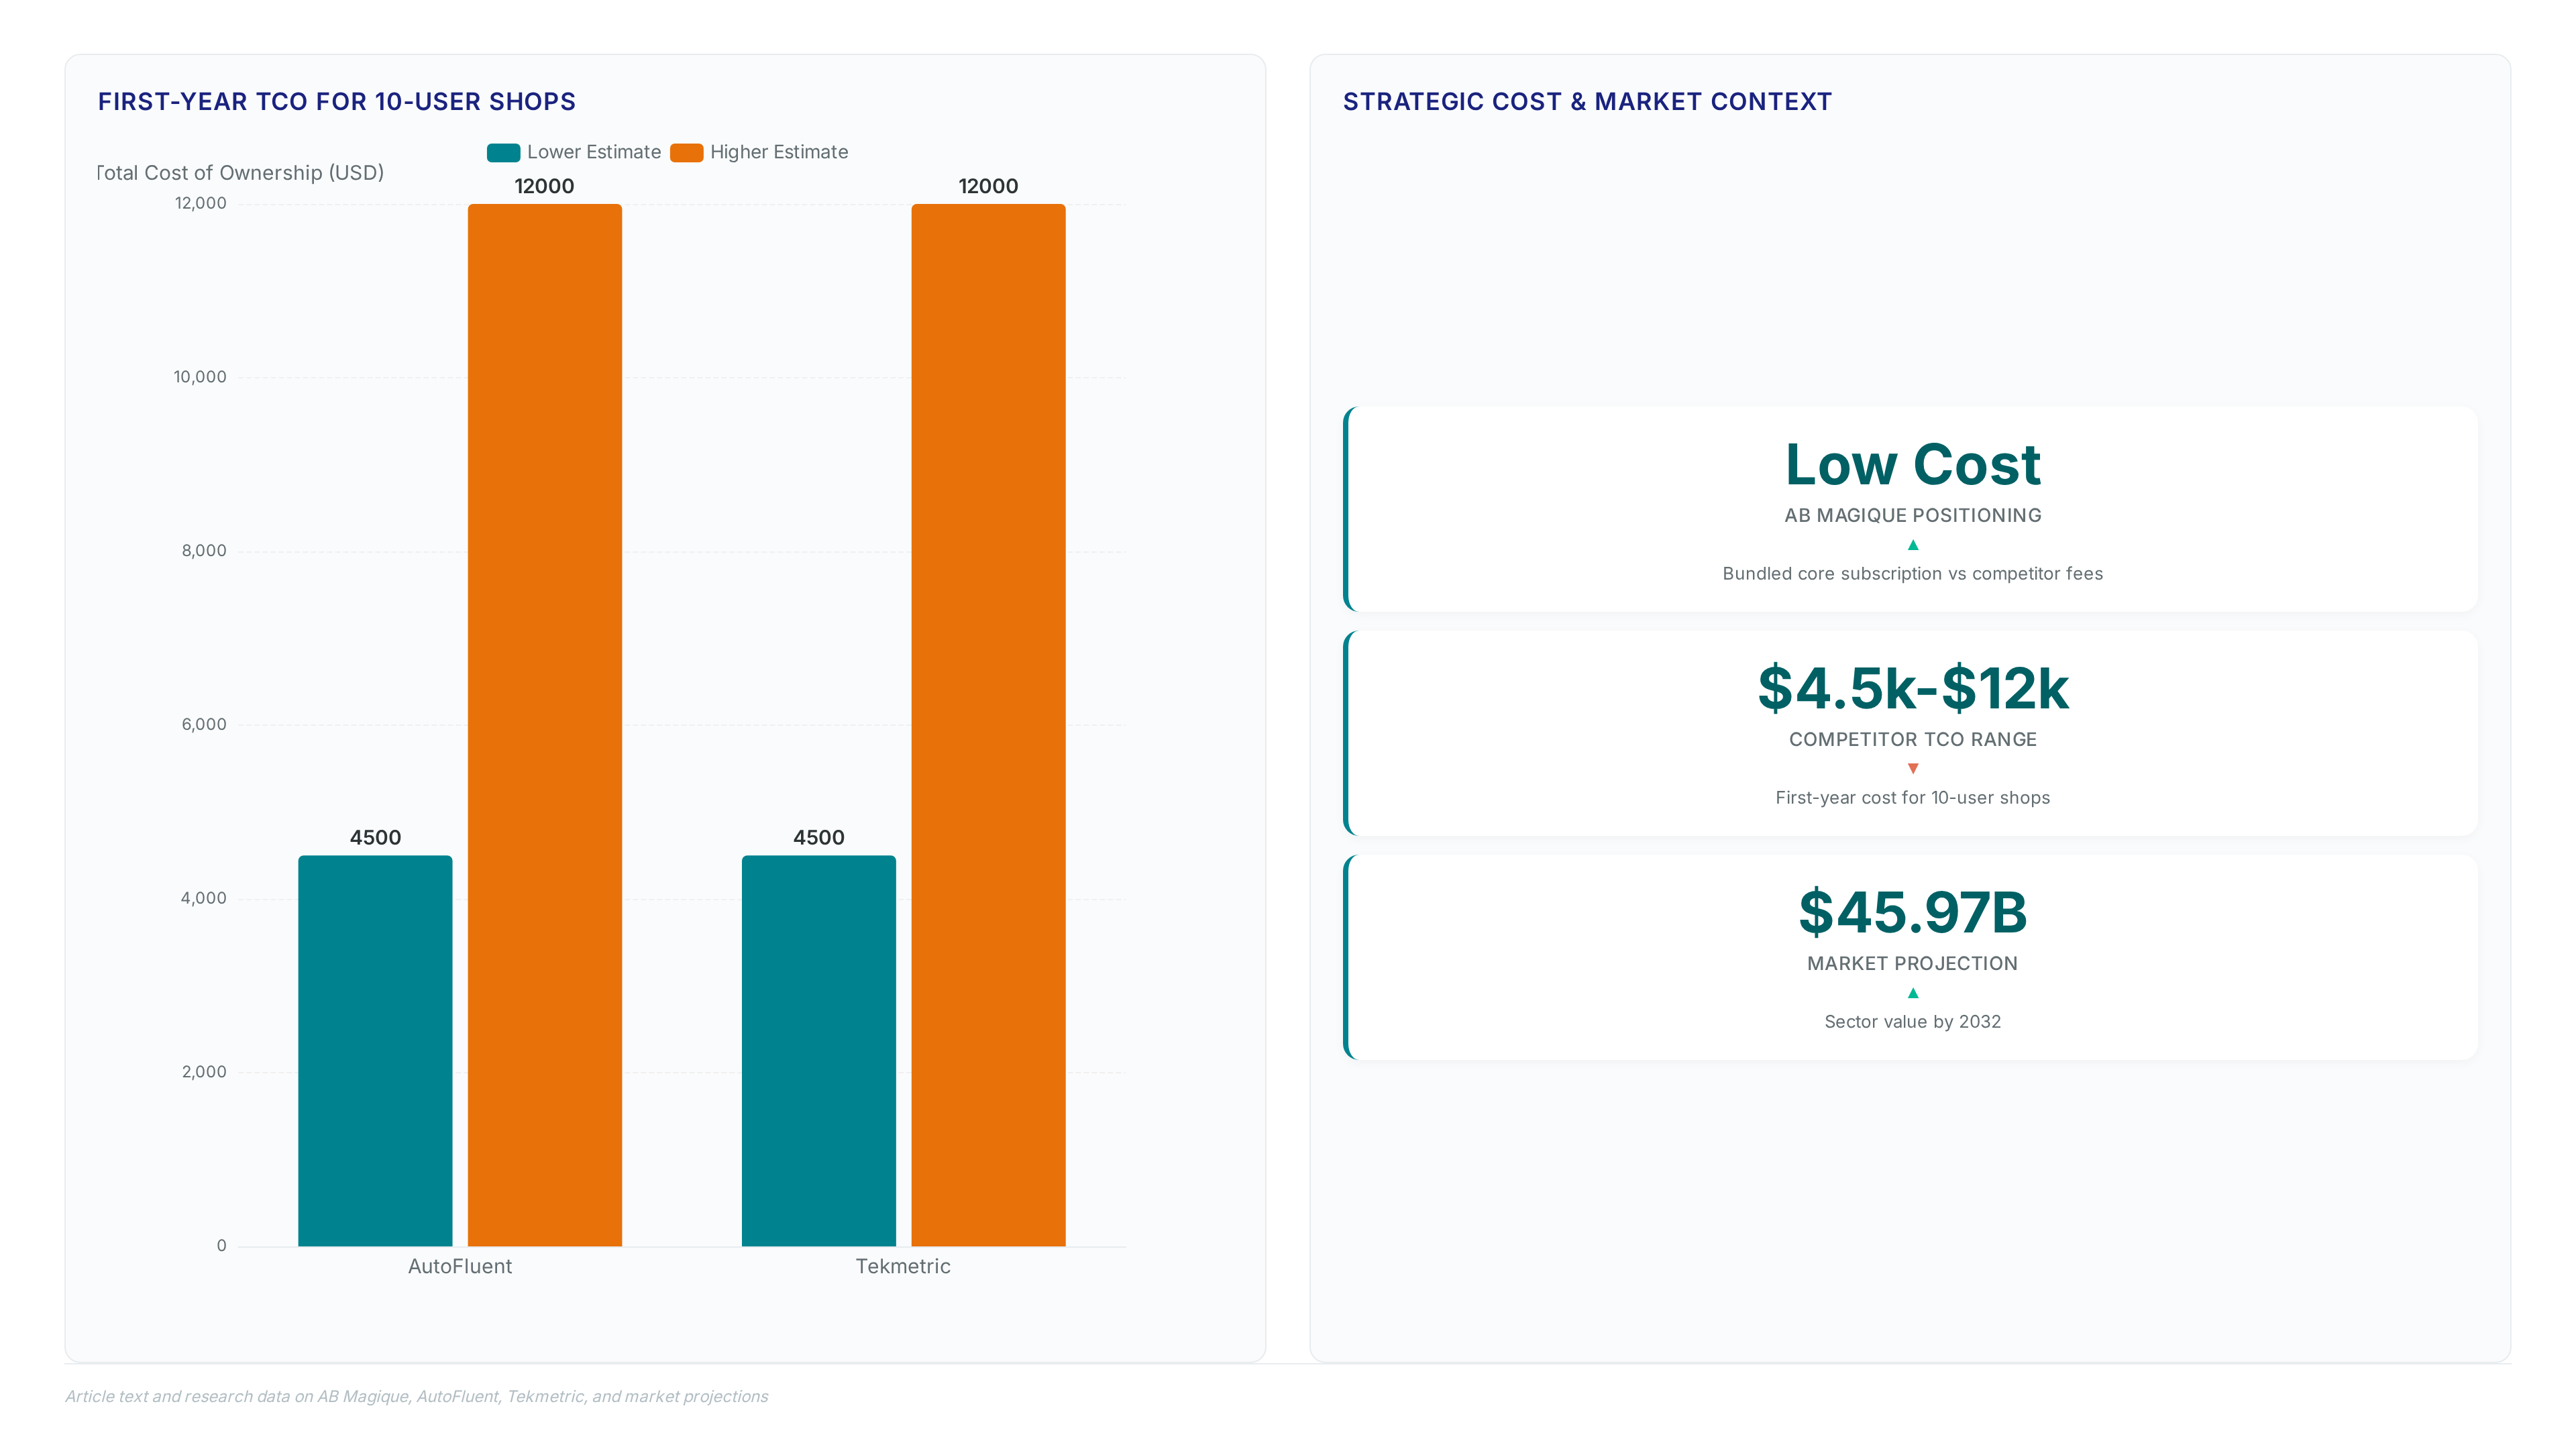Image resolution: width=2576 pixels, height=1449 pixels.
Task: Click the $45.97B headline value
Action: (1912, 913)
